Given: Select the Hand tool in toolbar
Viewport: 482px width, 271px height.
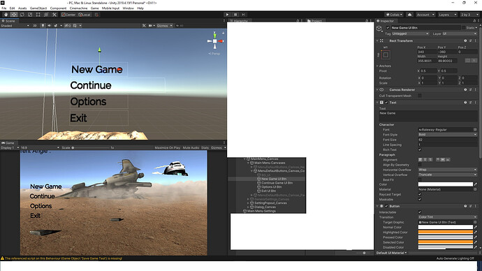Looking at the screenshot, I should click(6, 15).
